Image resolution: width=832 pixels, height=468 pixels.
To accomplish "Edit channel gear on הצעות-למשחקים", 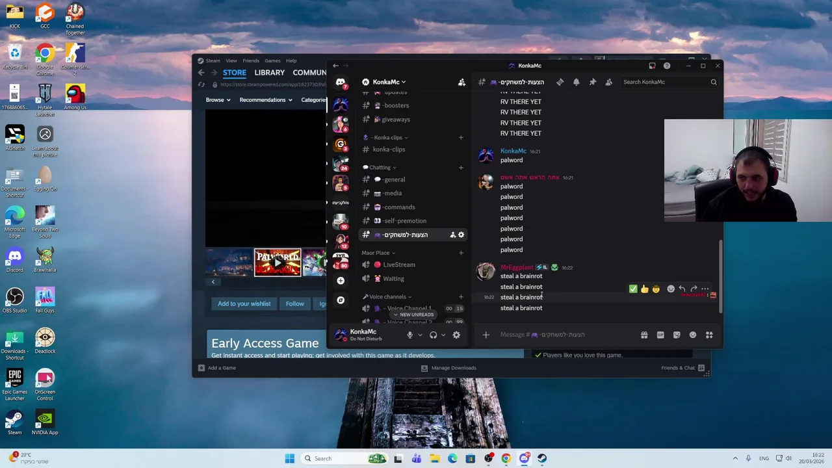I will coord(461,235).
